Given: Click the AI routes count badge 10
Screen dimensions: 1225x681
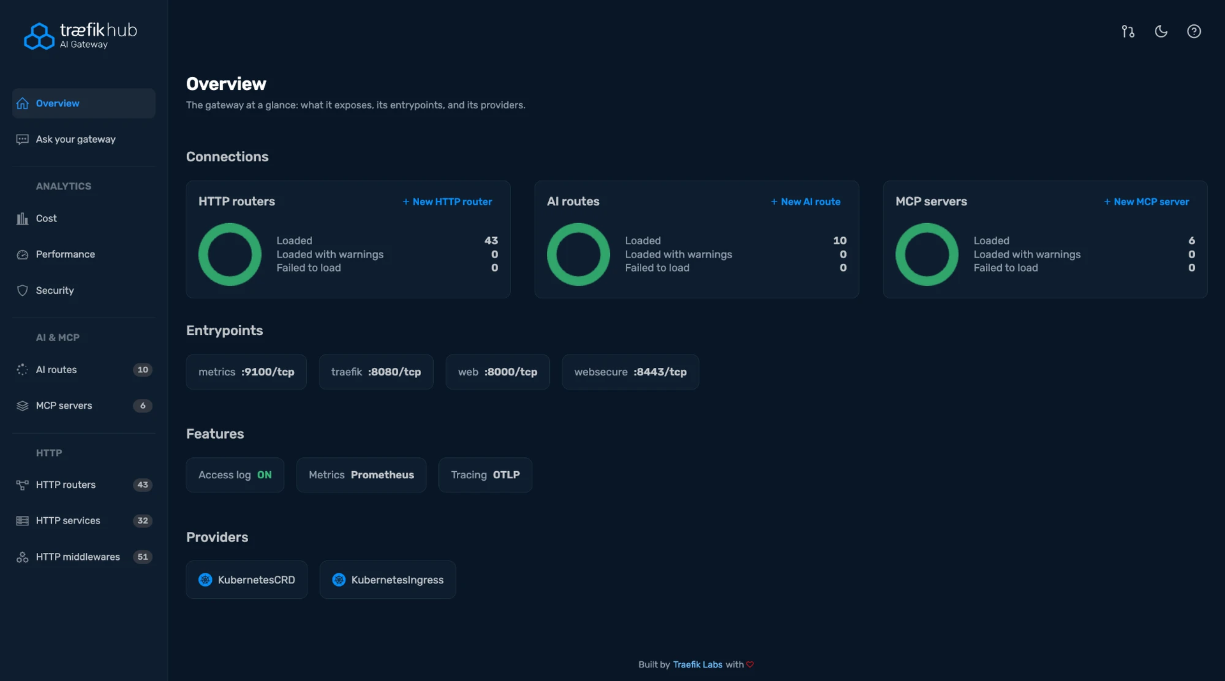Looking at the screenshot, I should [143, 370].
